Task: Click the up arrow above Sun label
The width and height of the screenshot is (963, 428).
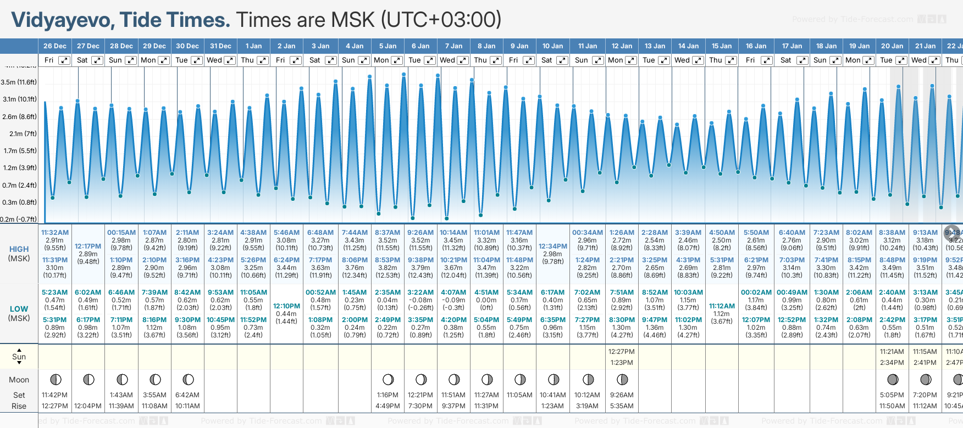Action: click(19, 350)
